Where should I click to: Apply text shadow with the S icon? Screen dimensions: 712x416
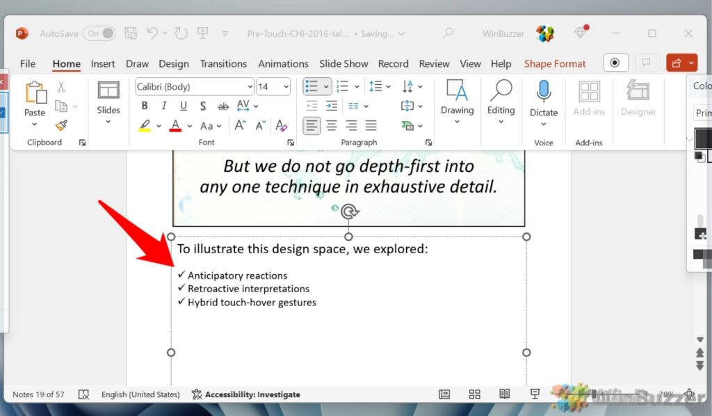pyautogui.click(x=203, y=106)
